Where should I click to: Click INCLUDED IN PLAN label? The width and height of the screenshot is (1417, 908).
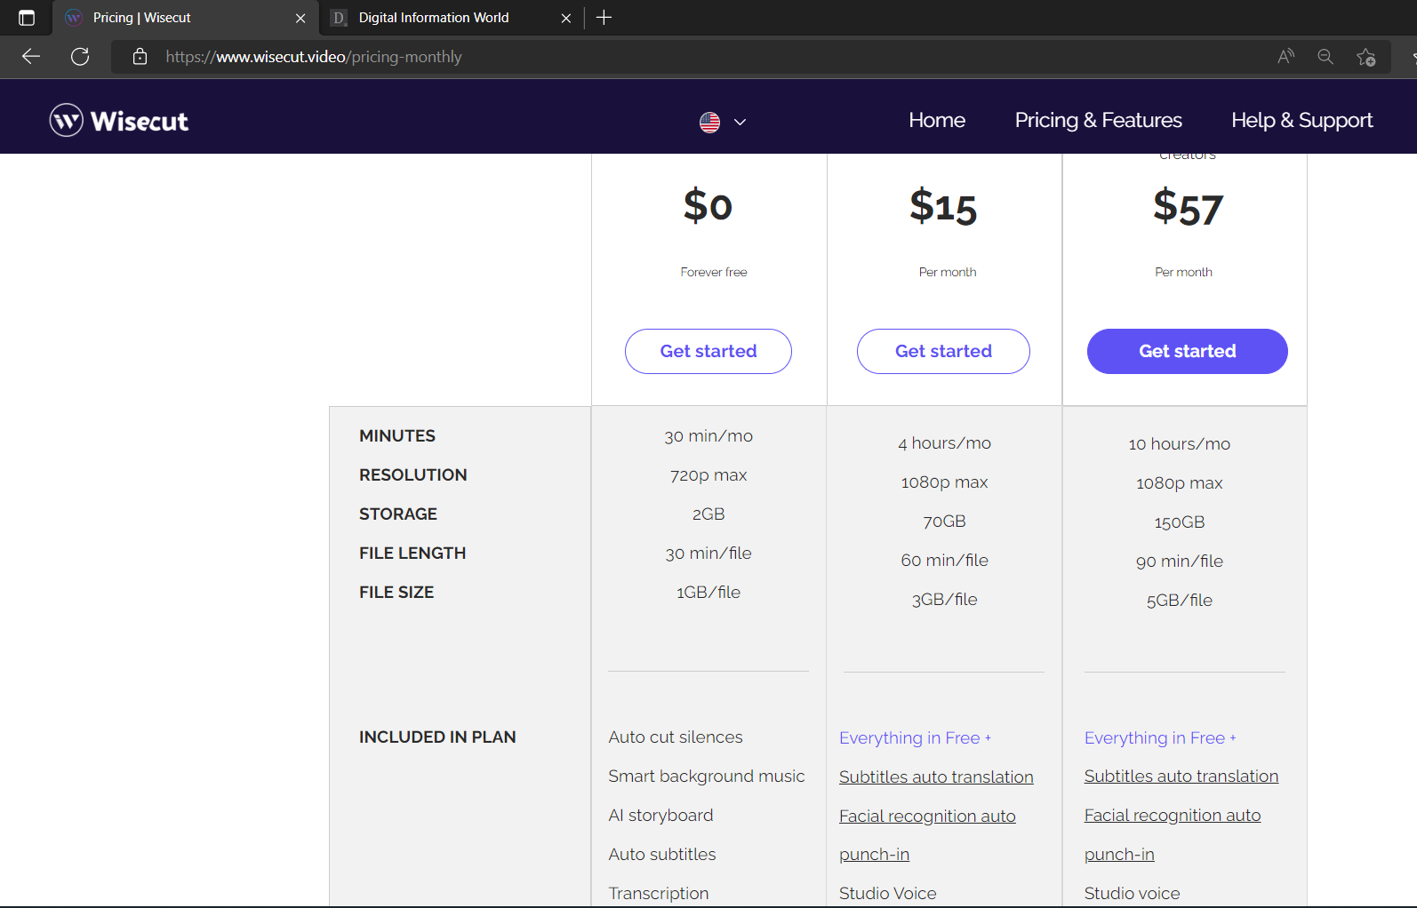(x=437, y=737)
